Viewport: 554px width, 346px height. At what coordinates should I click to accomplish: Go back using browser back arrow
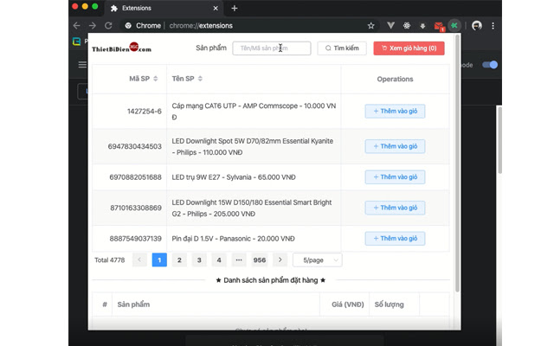[77, 25]
